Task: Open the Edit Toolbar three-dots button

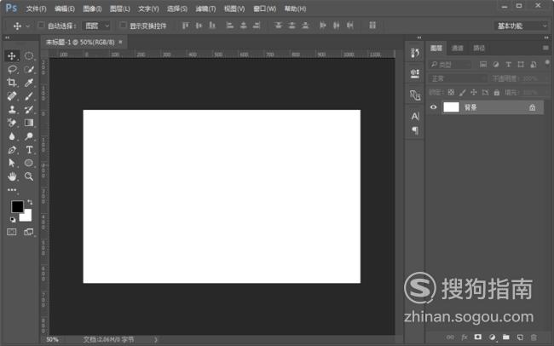Action: [x=12, y=190]
